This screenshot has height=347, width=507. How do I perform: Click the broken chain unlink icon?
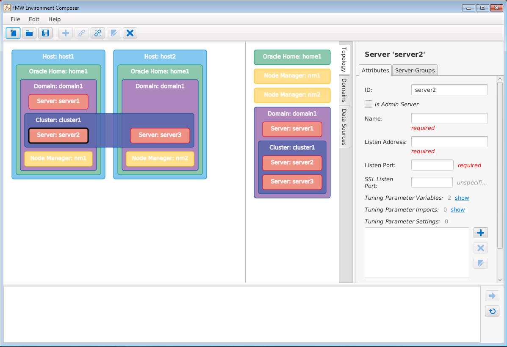98,33
